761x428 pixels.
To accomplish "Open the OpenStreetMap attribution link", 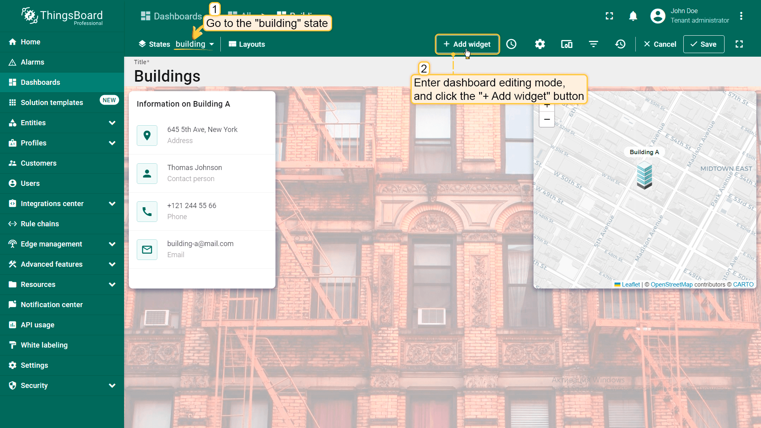I will [671, 285].
